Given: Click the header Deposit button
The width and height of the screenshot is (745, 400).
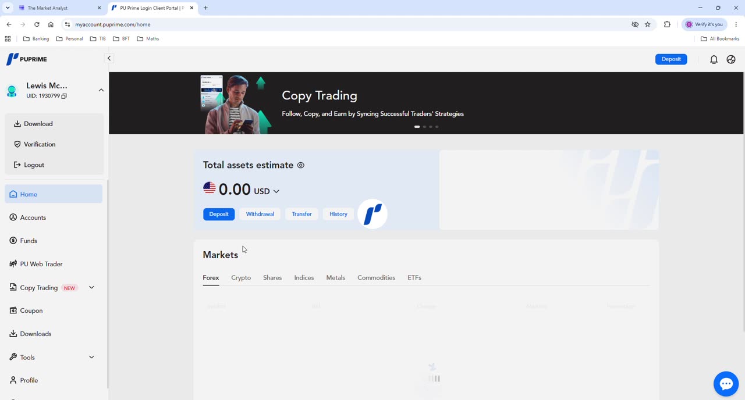Looking at the screenshot, I should (671, 59).
